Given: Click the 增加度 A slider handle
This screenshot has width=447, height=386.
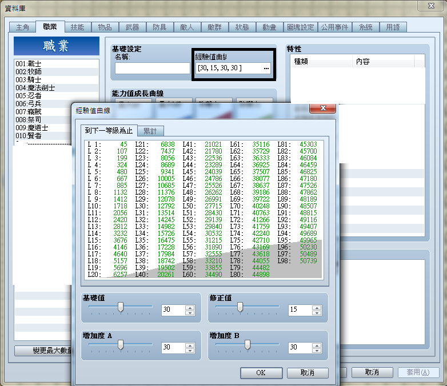Looking at the screenshot, I should click(x=121, y=345).
